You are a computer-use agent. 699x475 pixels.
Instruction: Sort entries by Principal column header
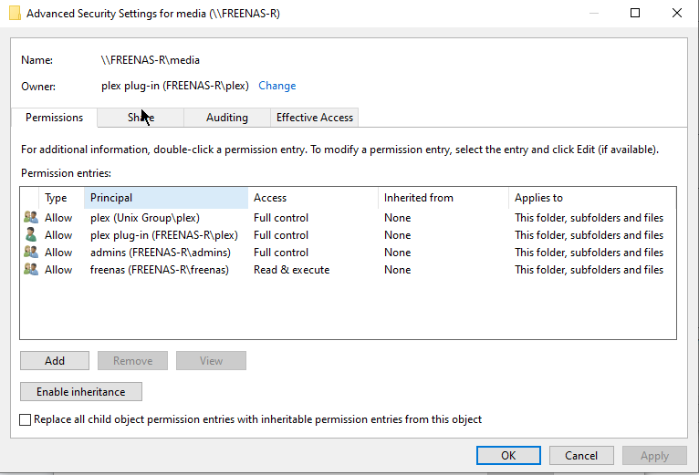tap(164, 198)
